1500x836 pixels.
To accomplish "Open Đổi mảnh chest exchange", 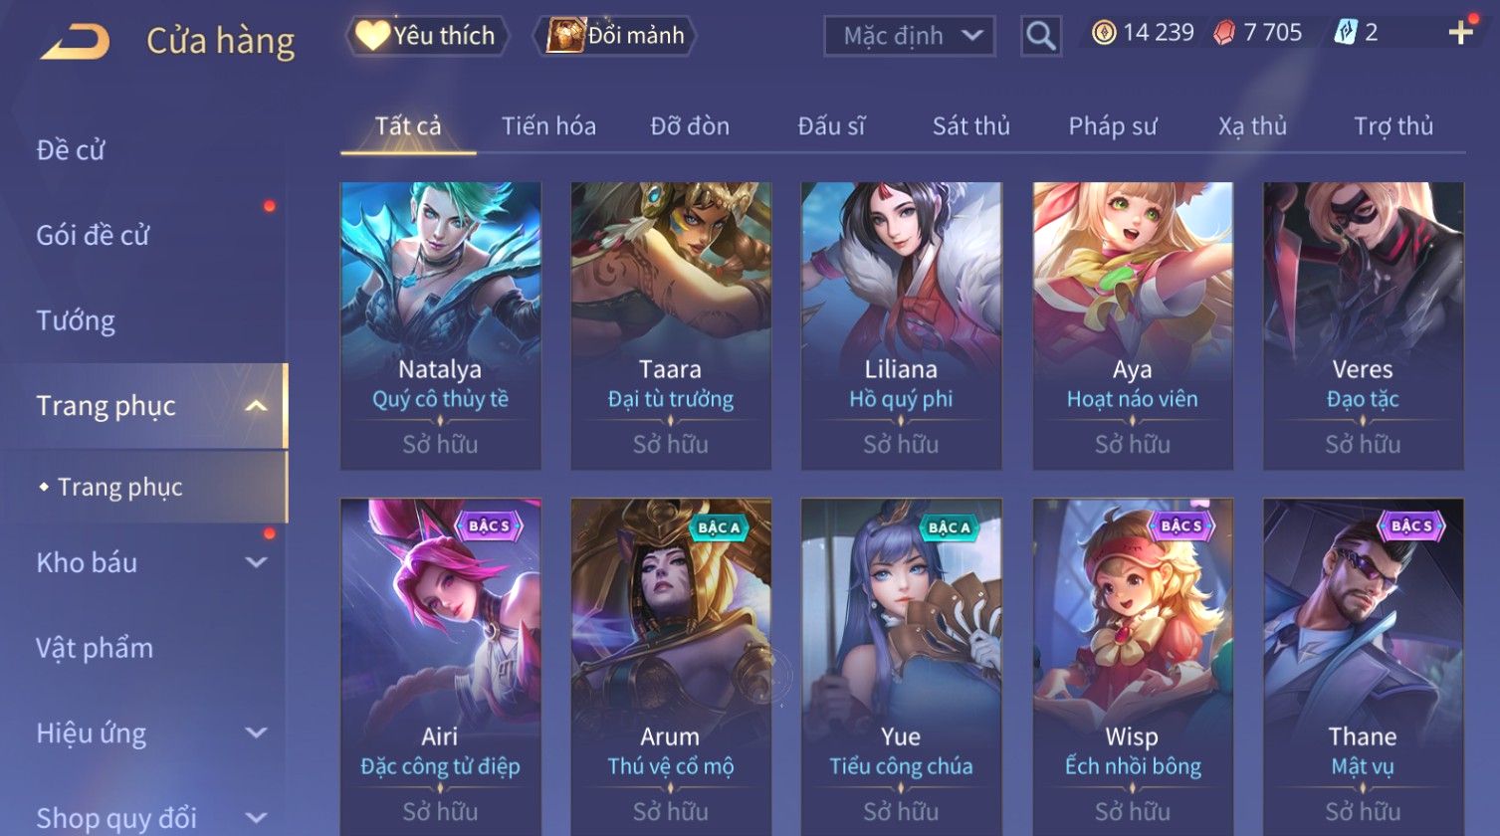I will tap(616, 36).
